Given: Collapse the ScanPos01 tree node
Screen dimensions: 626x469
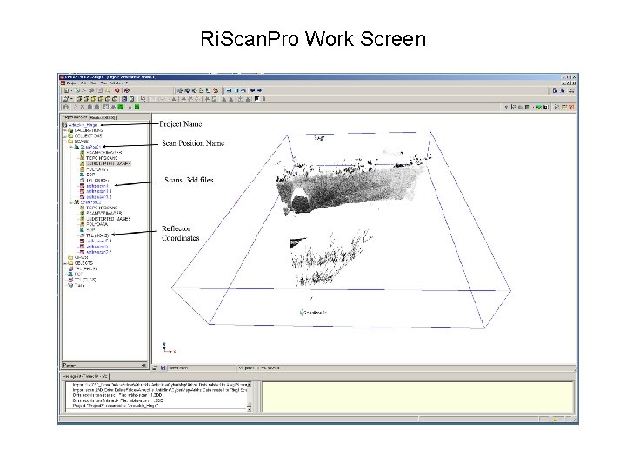Looking at the screenshot, I should coord(70,147).
